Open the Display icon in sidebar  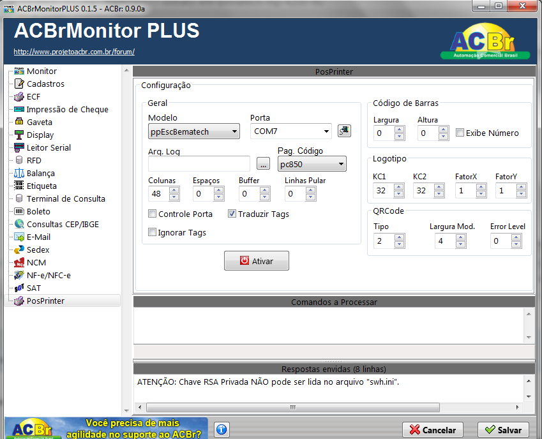tap(19, 135)
